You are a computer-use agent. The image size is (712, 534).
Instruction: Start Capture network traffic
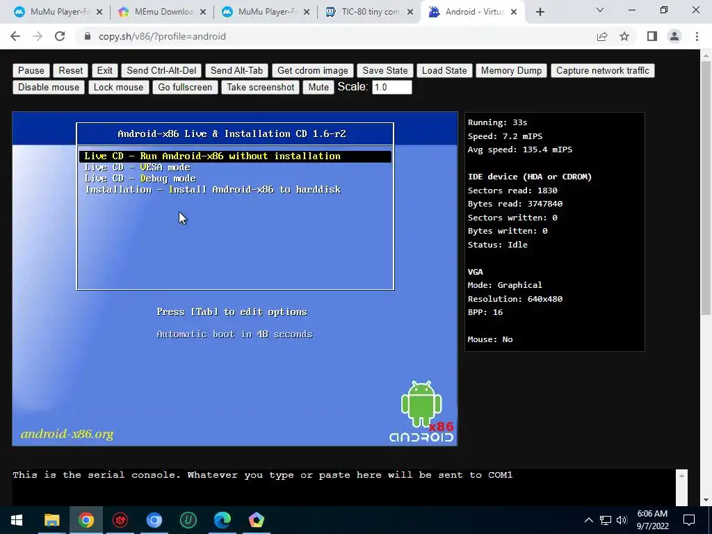click(x=603, y=70)
